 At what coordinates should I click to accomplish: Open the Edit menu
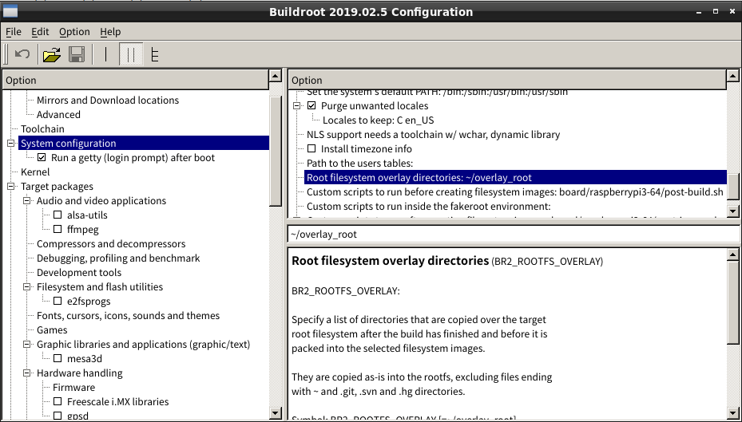40,32
